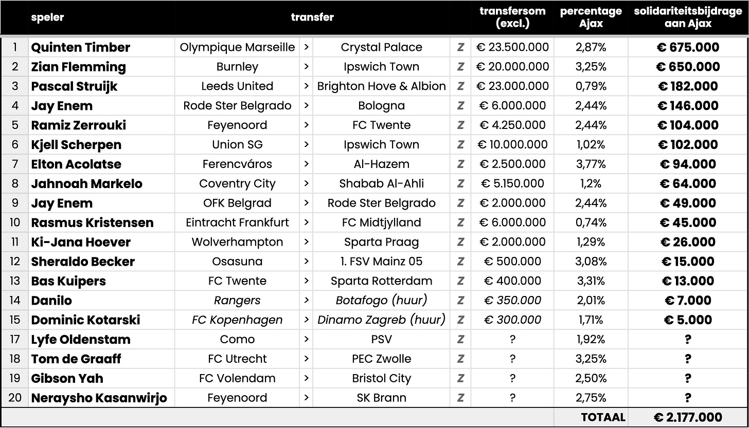This screenshot has width=749, height=428.
Task: Select the 'percentage Ajax' column header
Action: click(x=591, y=17)
